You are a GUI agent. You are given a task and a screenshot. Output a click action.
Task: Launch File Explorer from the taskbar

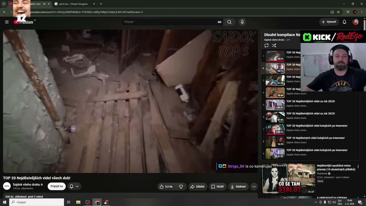pyautogui.click(x=78, y=202)
